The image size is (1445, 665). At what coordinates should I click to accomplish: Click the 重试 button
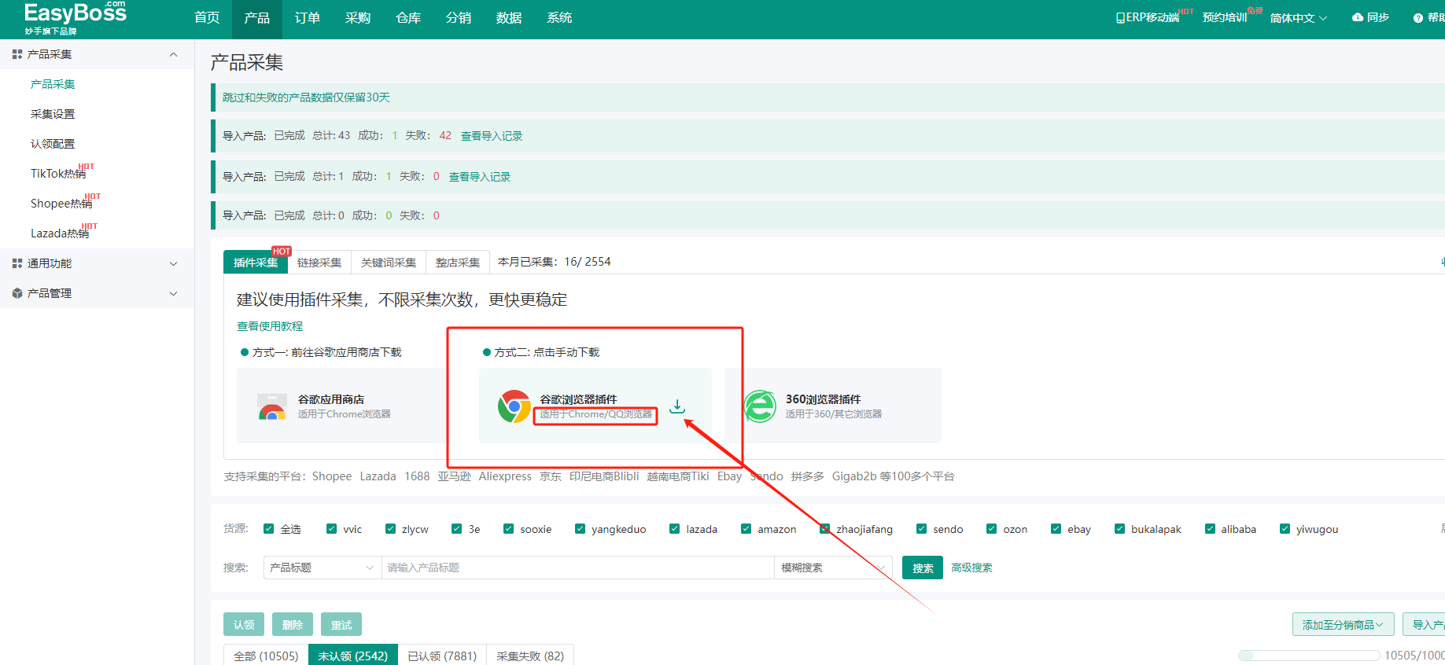[x=341, y=625]
